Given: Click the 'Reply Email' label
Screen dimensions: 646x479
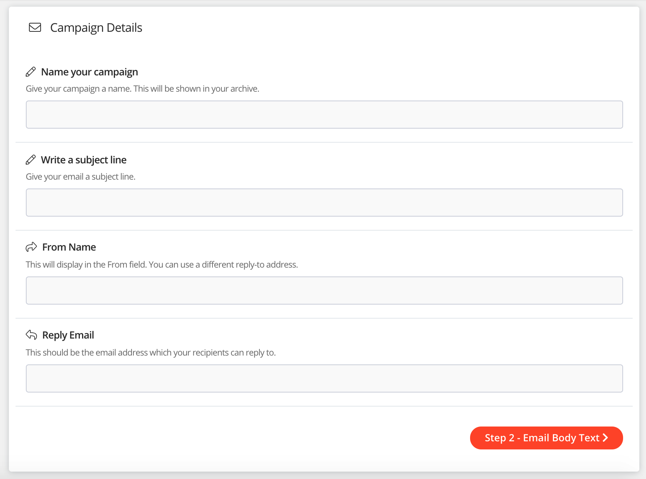Looking at the screenshot, I should (68, 335).
